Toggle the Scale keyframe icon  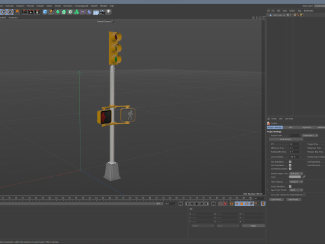242,204
